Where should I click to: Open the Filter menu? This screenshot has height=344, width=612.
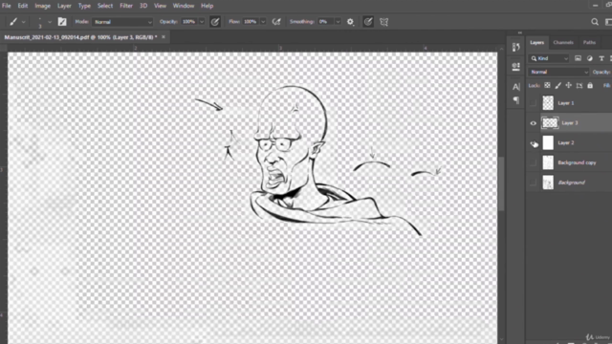click(126, 6)
